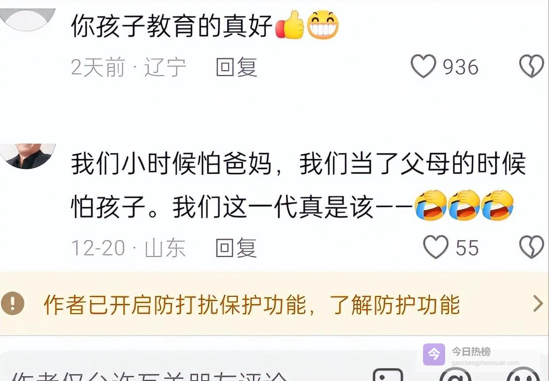Viewport: 549px width, 381px height.
Task: Click the 今日热榜 watermark title
Action: 471,351
